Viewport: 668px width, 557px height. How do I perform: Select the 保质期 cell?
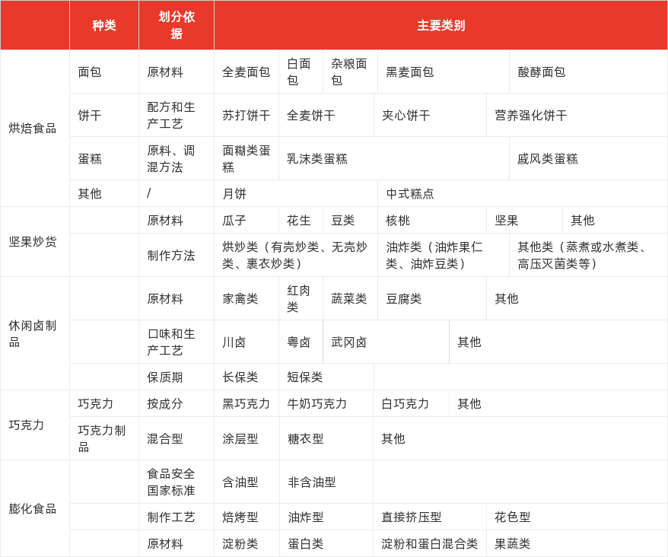pyautogui.click(x=177, y=377)
